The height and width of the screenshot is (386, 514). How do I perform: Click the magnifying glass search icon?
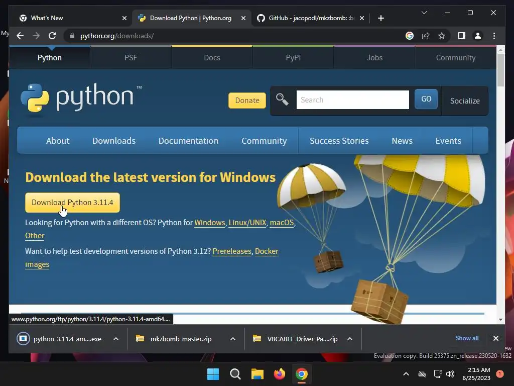[x=282, y=100]
